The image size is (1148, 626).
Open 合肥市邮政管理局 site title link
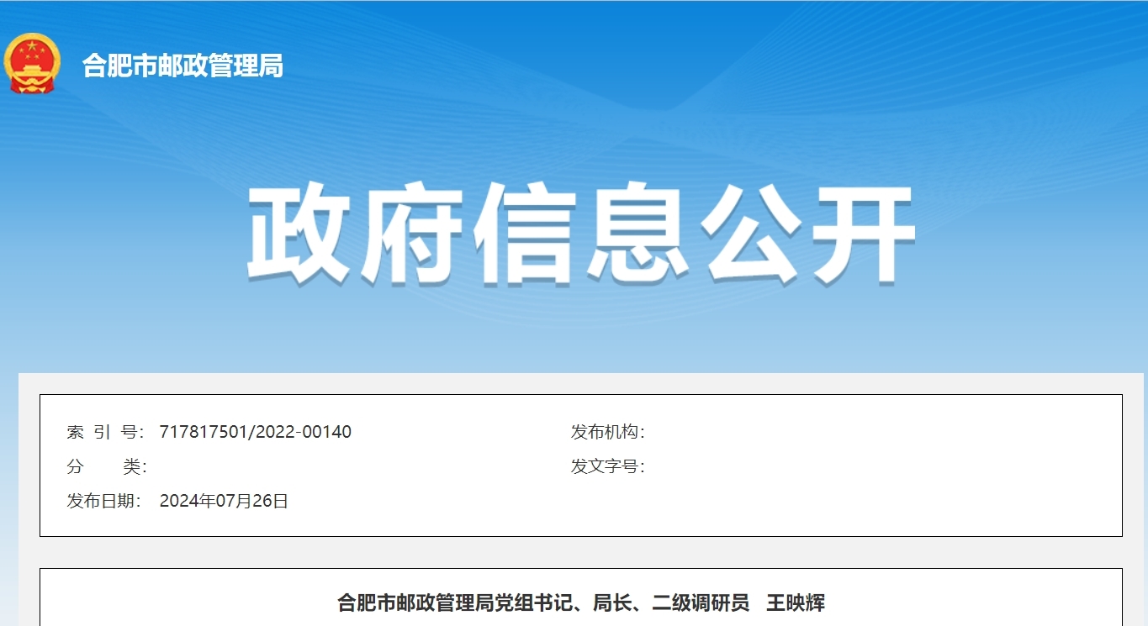tap(183, 65)
